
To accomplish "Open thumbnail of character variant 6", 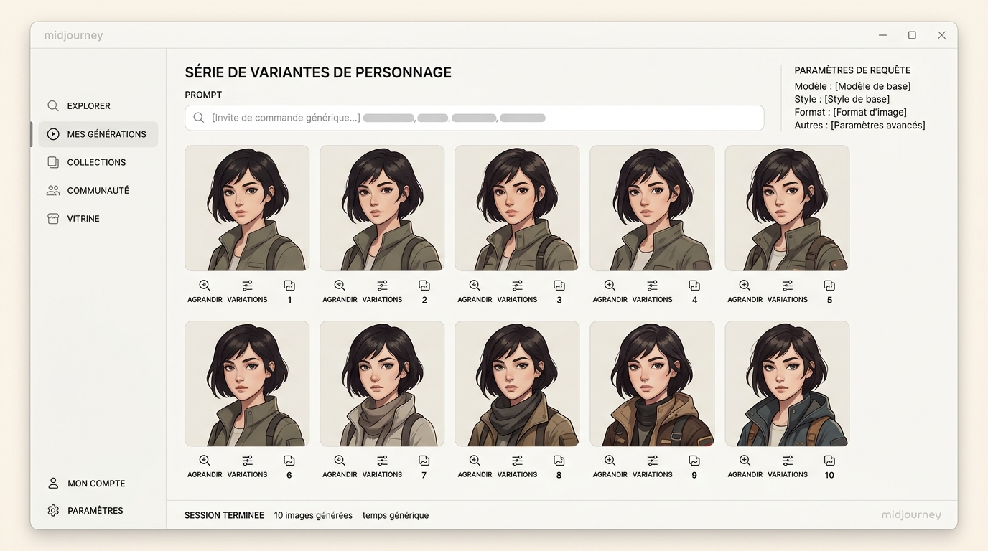I will [x=247, y=383].
